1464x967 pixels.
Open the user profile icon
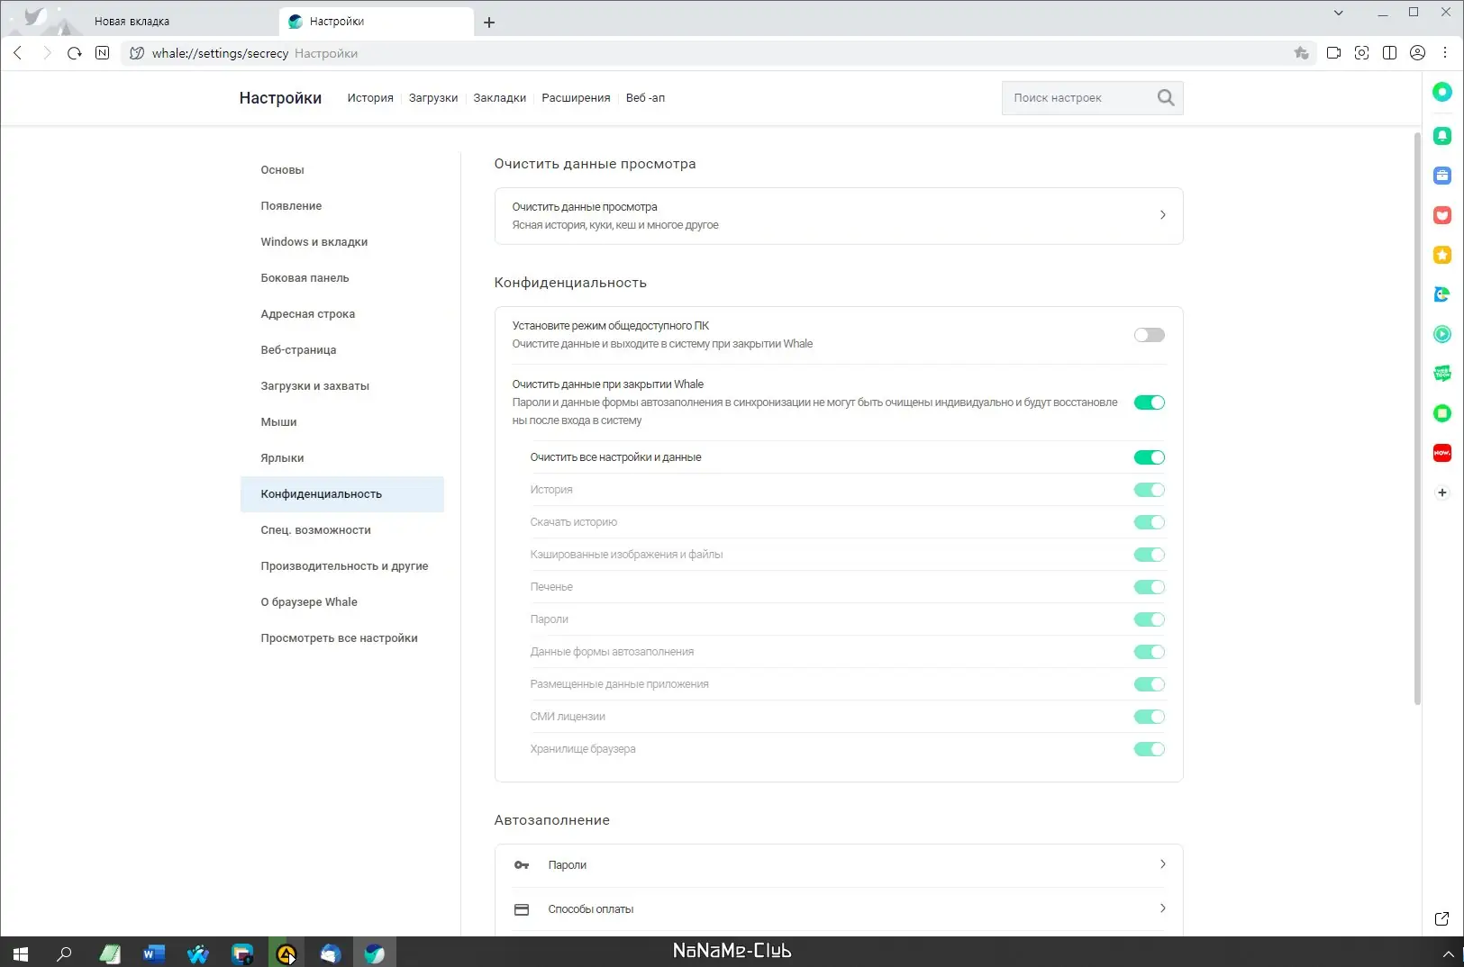(1418, 53)
